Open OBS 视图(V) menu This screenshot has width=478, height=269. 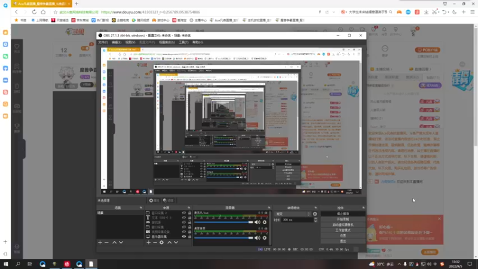(x=130, y=42)
